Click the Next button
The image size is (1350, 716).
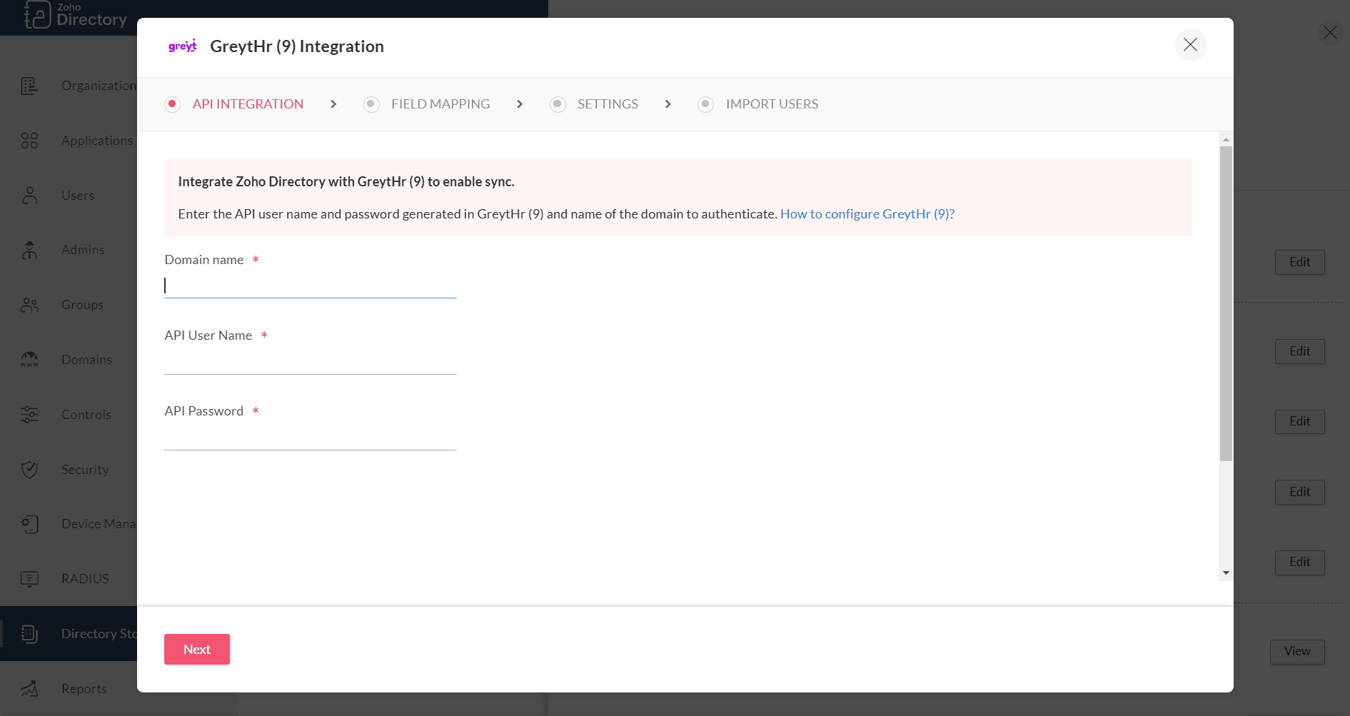coord(197,650)
